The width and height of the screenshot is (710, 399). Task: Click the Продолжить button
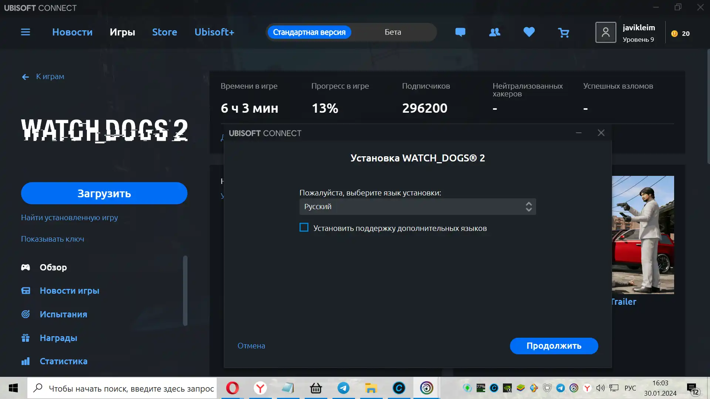554,346
